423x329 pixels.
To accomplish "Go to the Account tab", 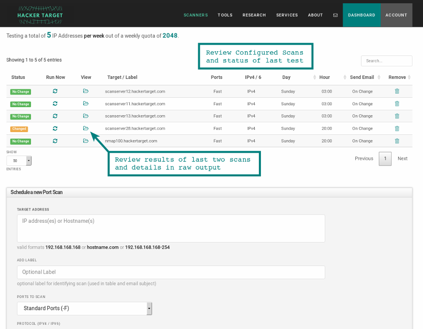I will [396, 15].
